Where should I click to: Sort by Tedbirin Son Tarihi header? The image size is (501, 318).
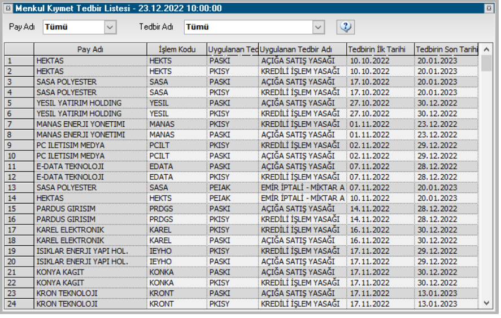click(446, 50)
